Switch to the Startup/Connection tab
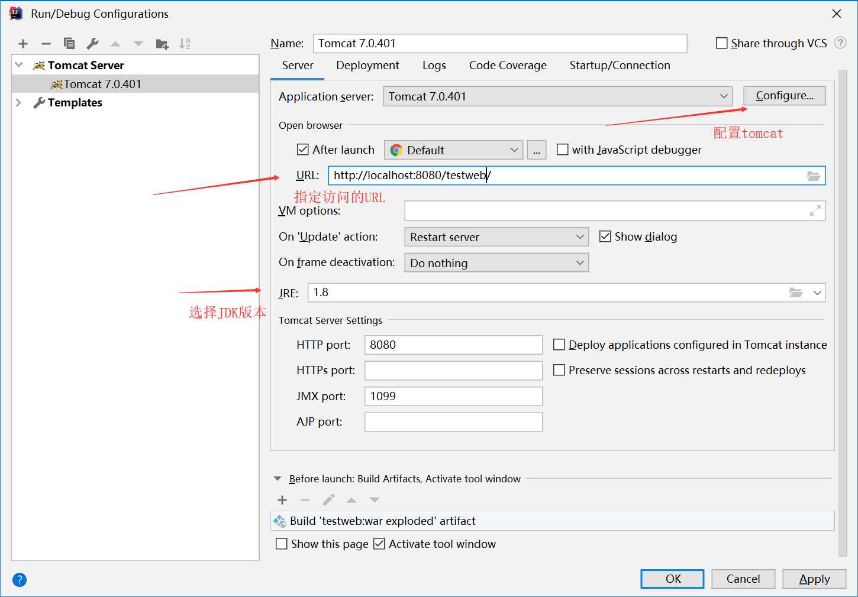 pyautogui.click(x=620, y=66)
